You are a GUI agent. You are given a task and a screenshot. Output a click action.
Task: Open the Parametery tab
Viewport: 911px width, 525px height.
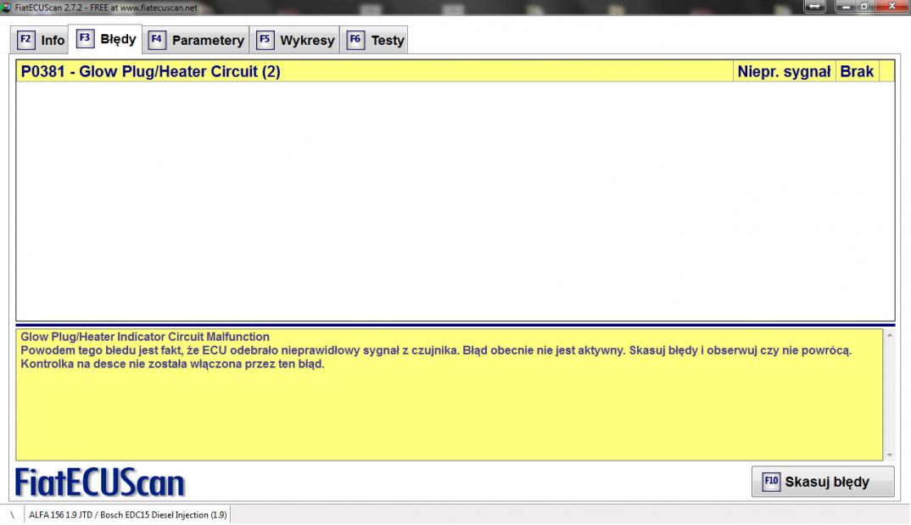pos(196,40)
